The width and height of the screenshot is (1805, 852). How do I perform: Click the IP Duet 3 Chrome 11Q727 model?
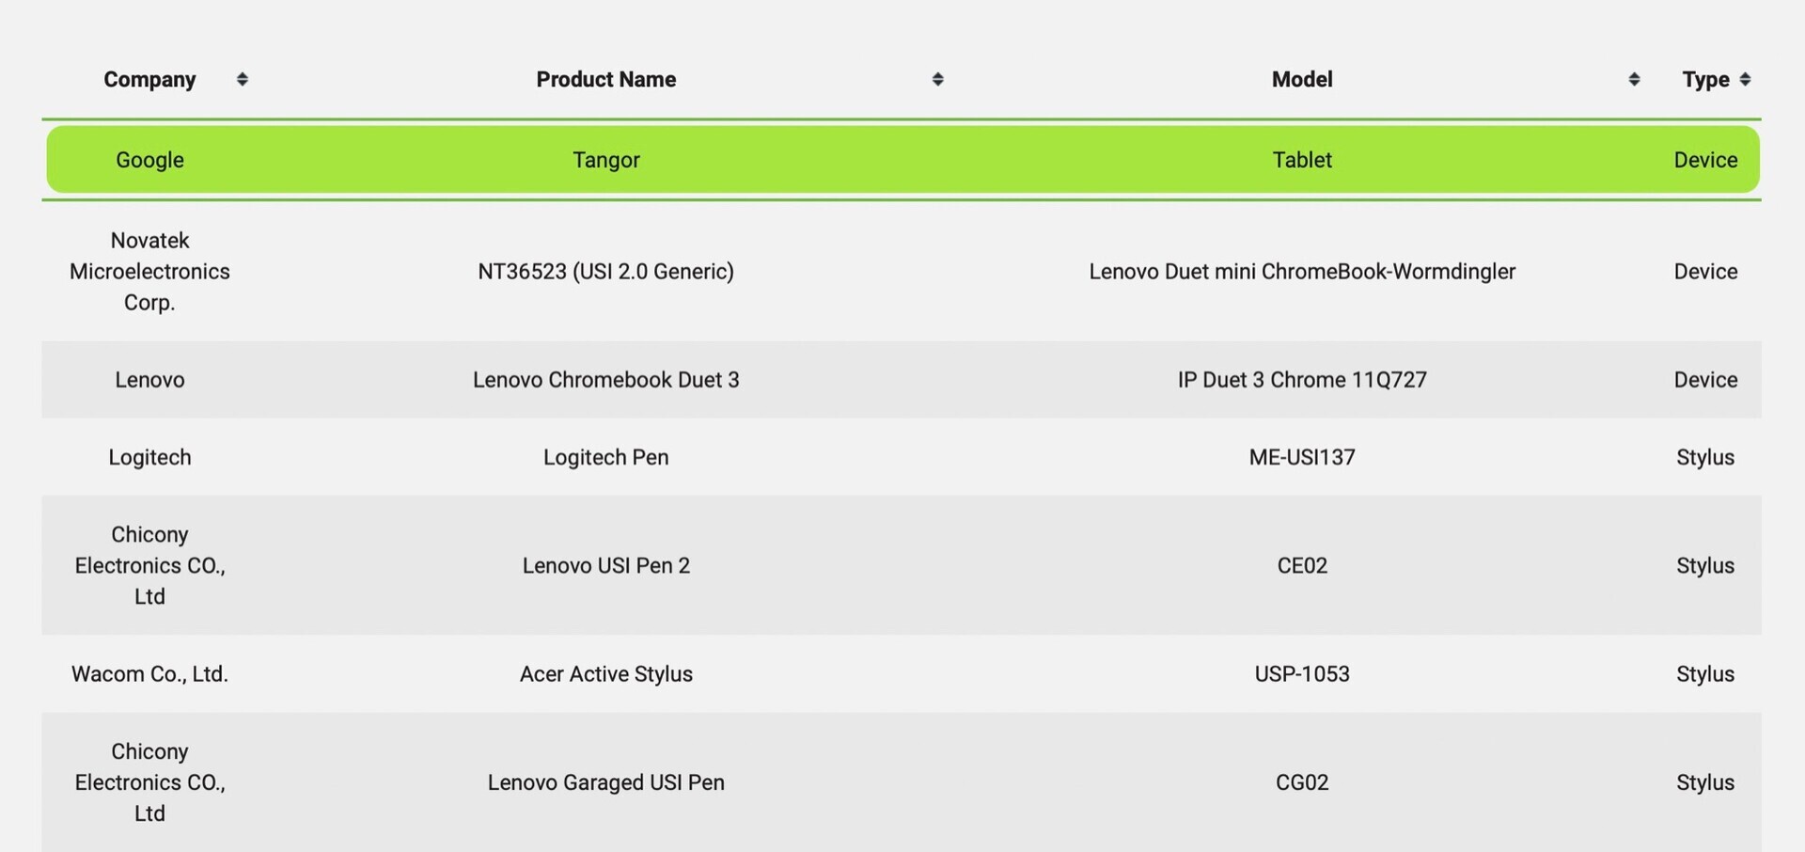[x=1301, y=379]
